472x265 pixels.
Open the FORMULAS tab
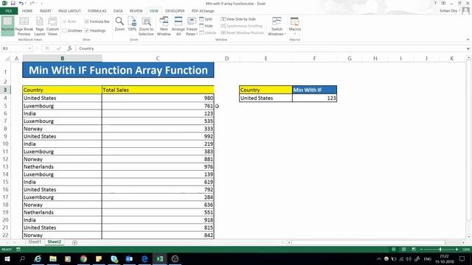97,11
